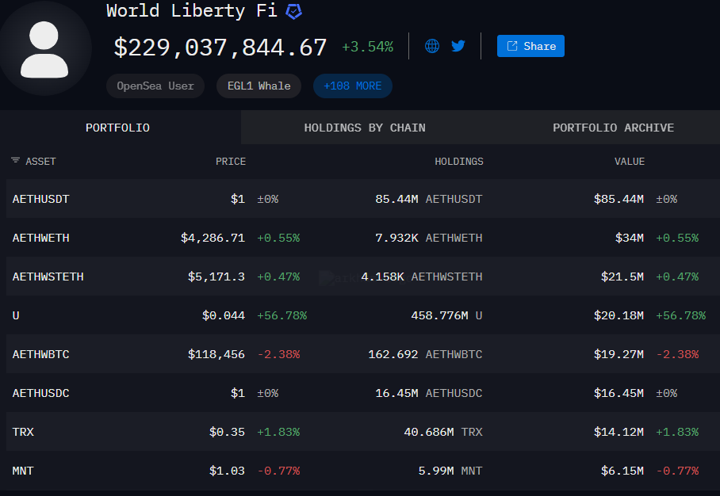Image resolution: width=720 pixels, height=496 pixels.
Task: Click the $20.18M value cell
Action: point(619,315)
